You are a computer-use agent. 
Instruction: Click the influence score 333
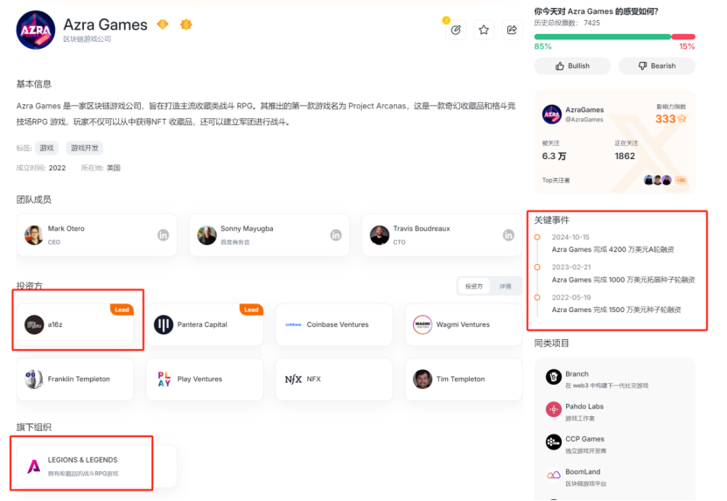(x=665, y=119)
